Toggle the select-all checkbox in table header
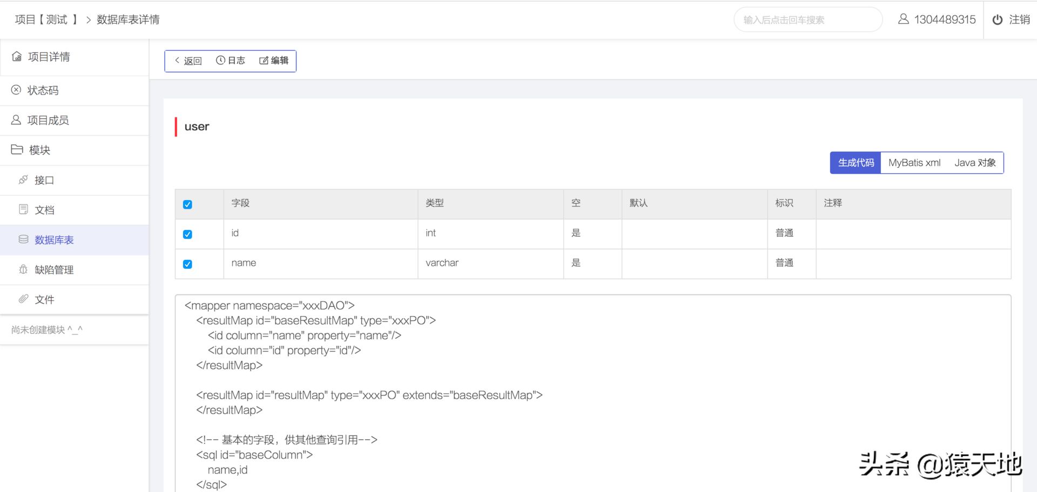The height and width of the screenshot is (492, 1037). click(x=187, y=204)
